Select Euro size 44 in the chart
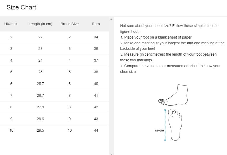 [x=96, y=130]
